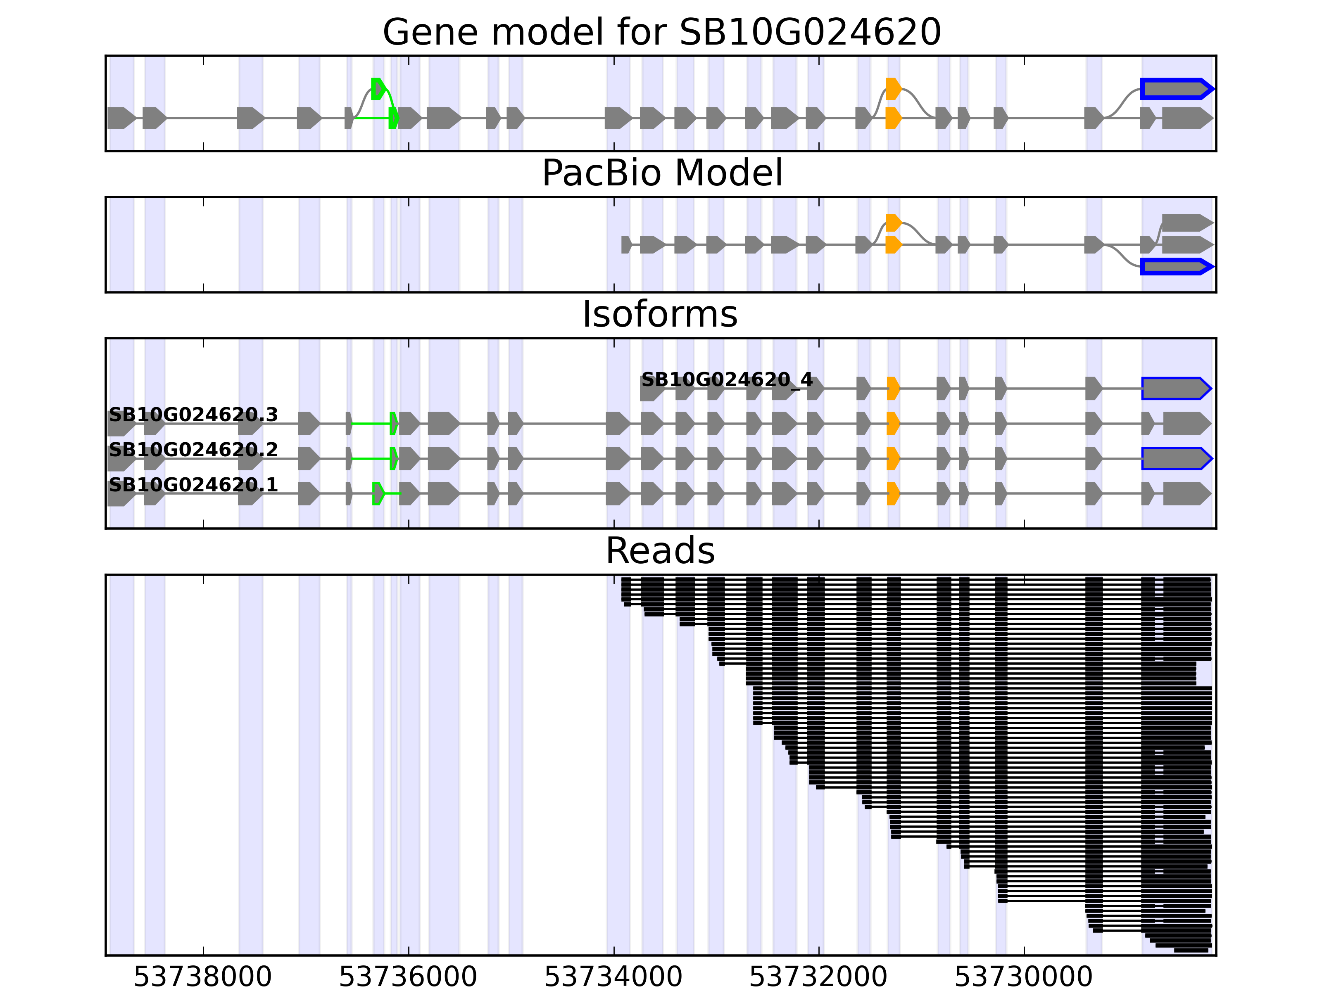Click the 53730000 axis tick label
The image size is (1322, 991).
pos(1023,977)
